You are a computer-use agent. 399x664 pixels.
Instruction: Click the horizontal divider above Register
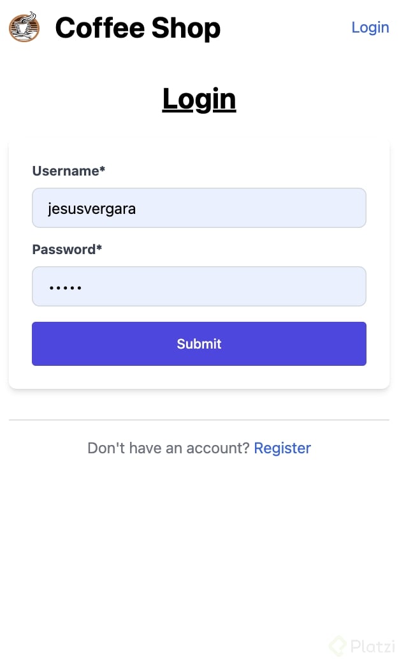point(199,420)
